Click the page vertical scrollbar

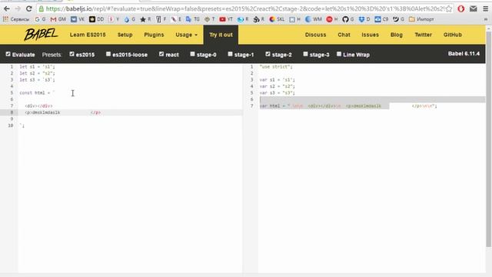489,138
